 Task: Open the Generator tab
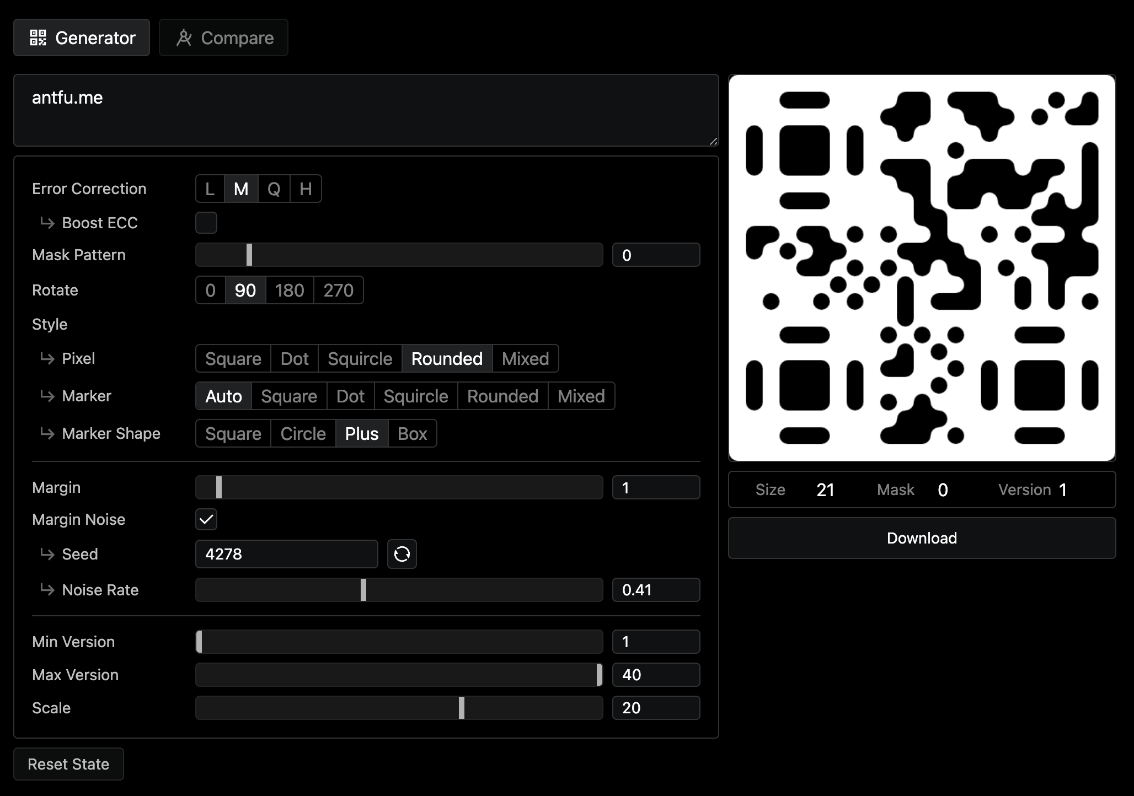81,37
